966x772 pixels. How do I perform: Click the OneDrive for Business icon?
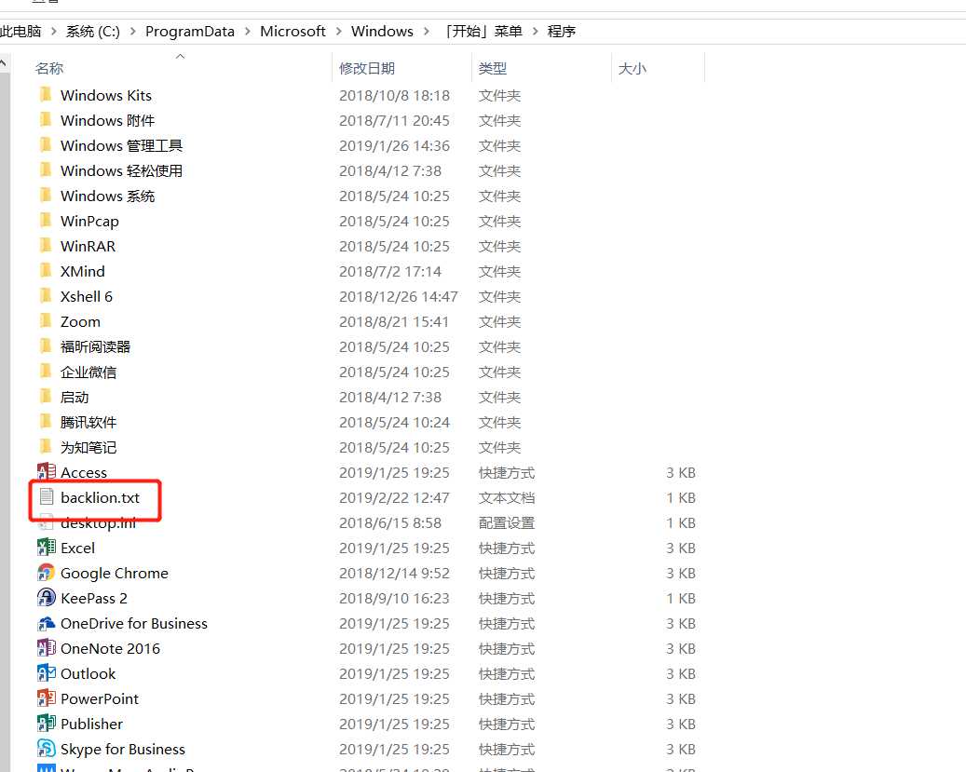pos(47,624)
